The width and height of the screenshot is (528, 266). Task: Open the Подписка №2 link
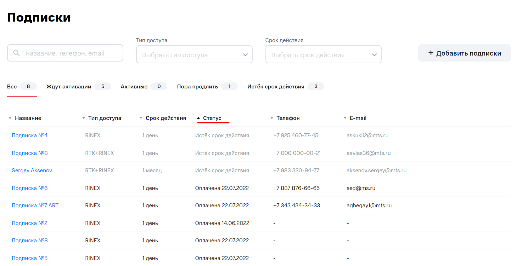pyautogui.click(x=29, y=223)
